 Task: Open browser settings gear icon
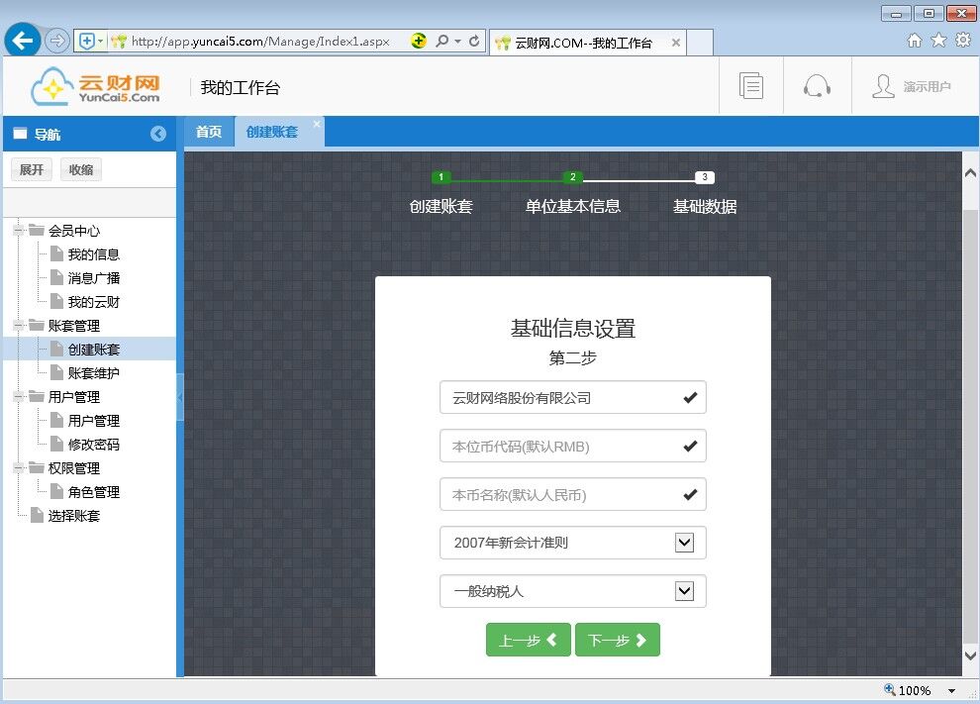tap(962, 41)
